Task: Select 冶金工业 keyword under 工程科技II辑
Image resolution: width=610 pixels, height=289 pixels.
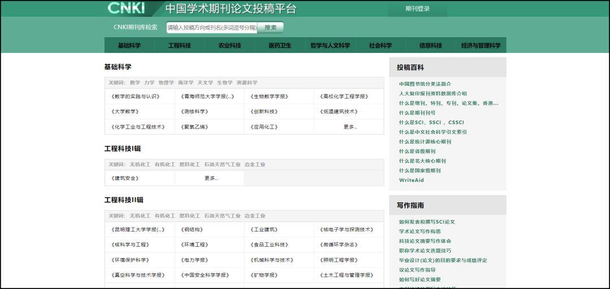Action: (x=255, y=216)
